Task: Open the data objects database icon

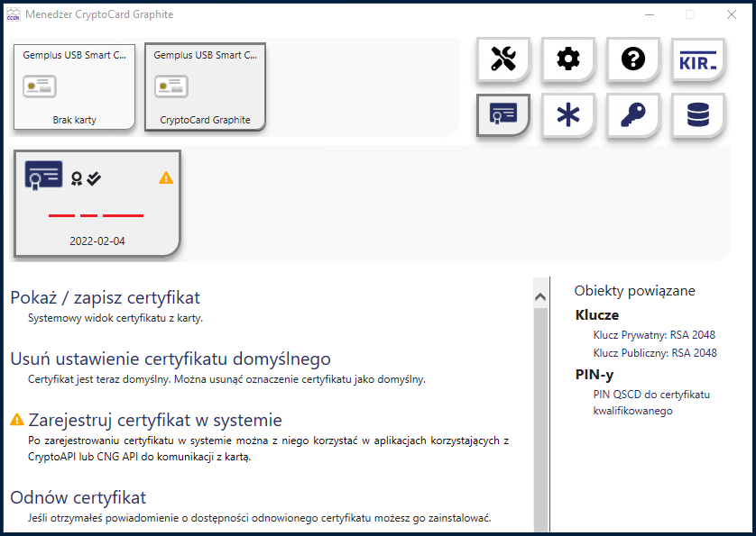Action: [698, 115]
